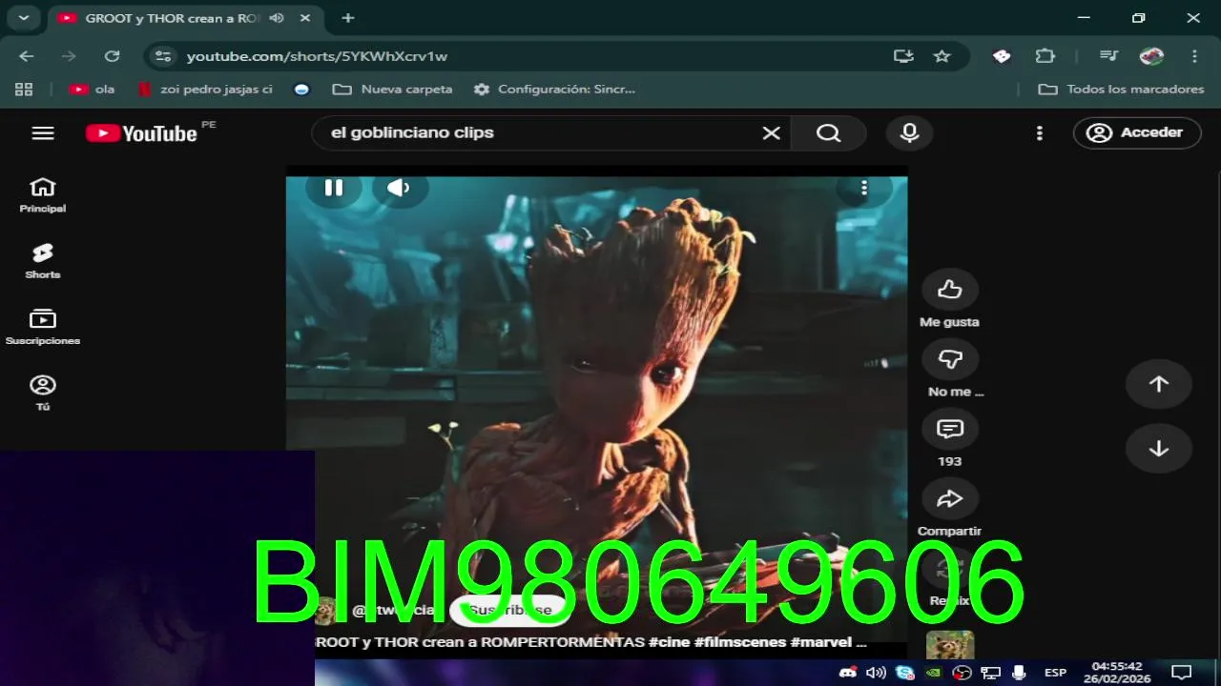Go to previous short with up arrow
The width and height of the screenshot is (1221, 686).
[x=1159, y=384]
